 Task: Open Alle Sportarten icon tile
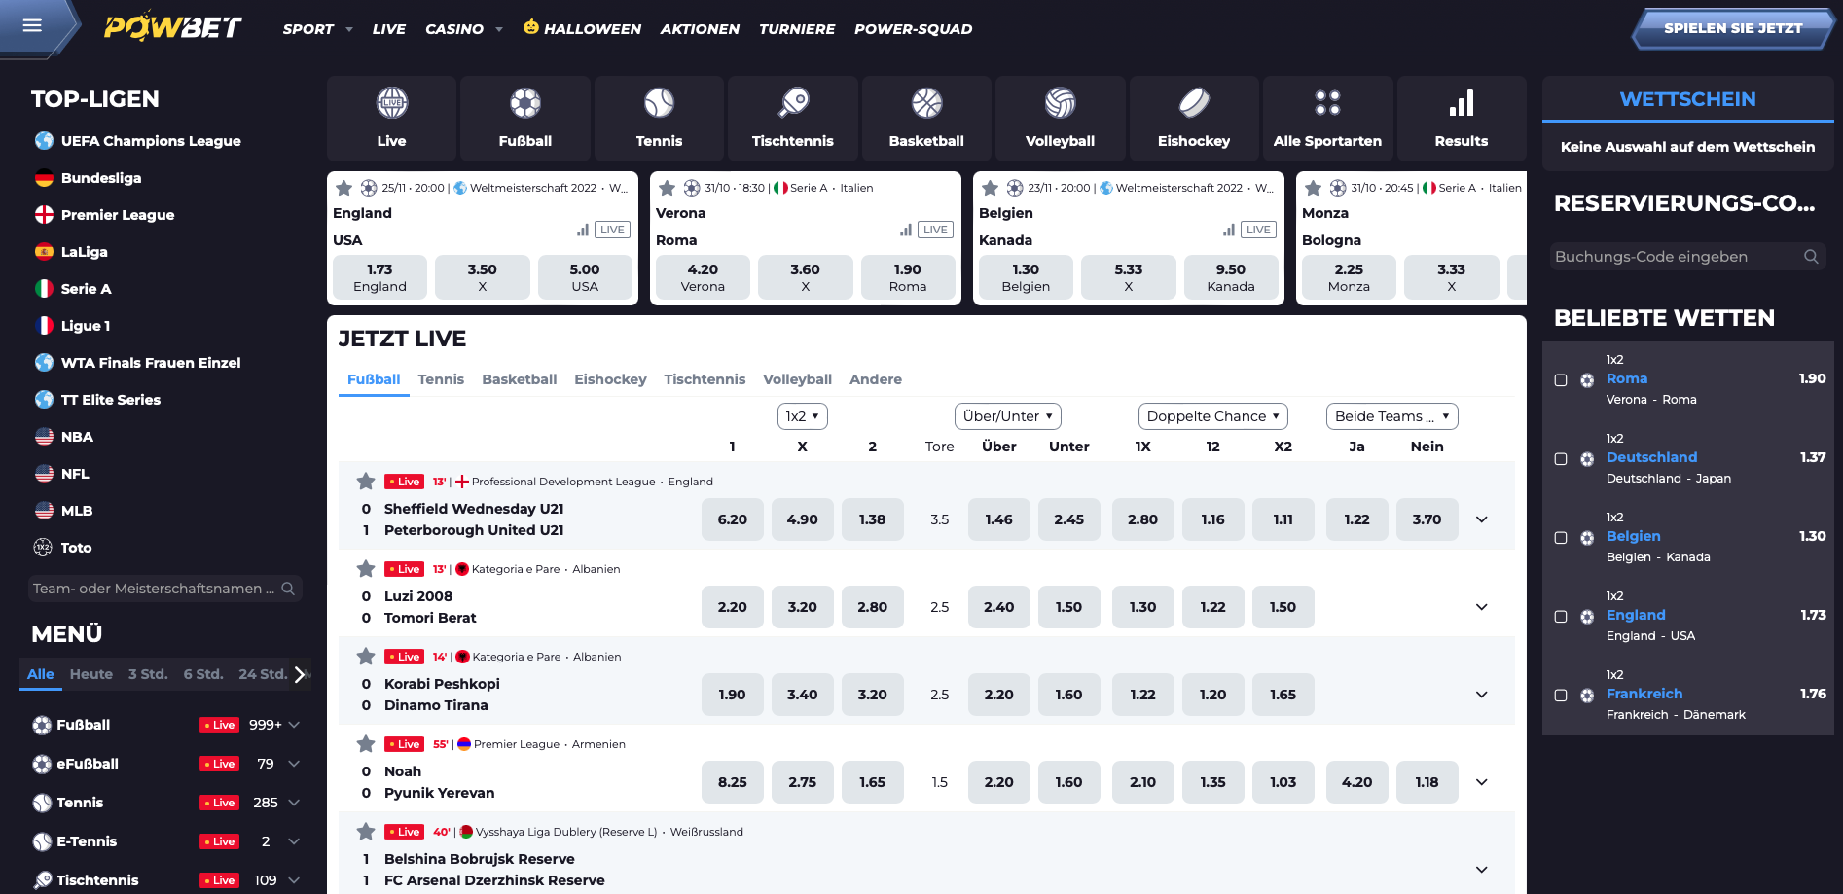tap(1327, 118)
